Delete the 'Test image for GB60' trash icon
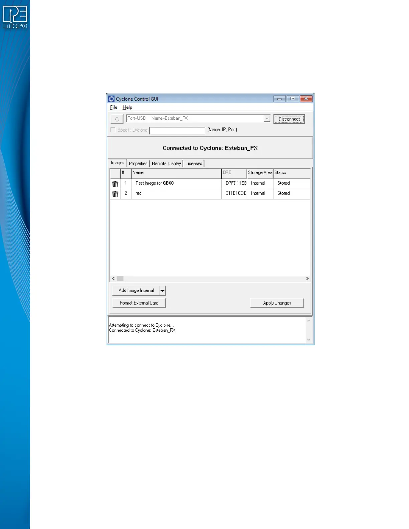Screen dimensions: 409x529 pos(115,184)
